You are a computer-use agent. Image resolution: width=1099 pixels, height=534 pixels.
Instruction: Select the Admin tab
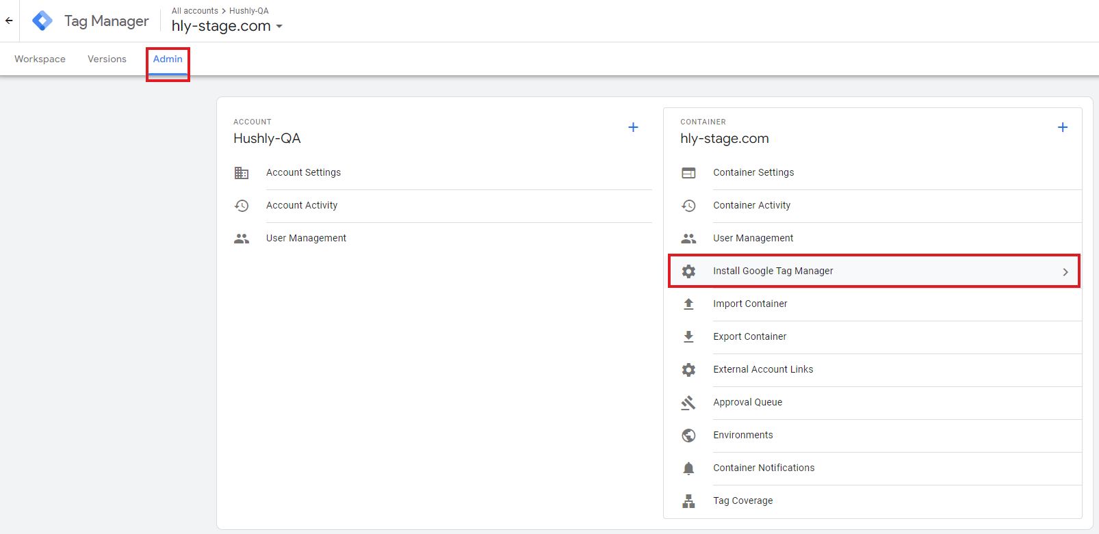pyautogui.click(x=168, y=59)
